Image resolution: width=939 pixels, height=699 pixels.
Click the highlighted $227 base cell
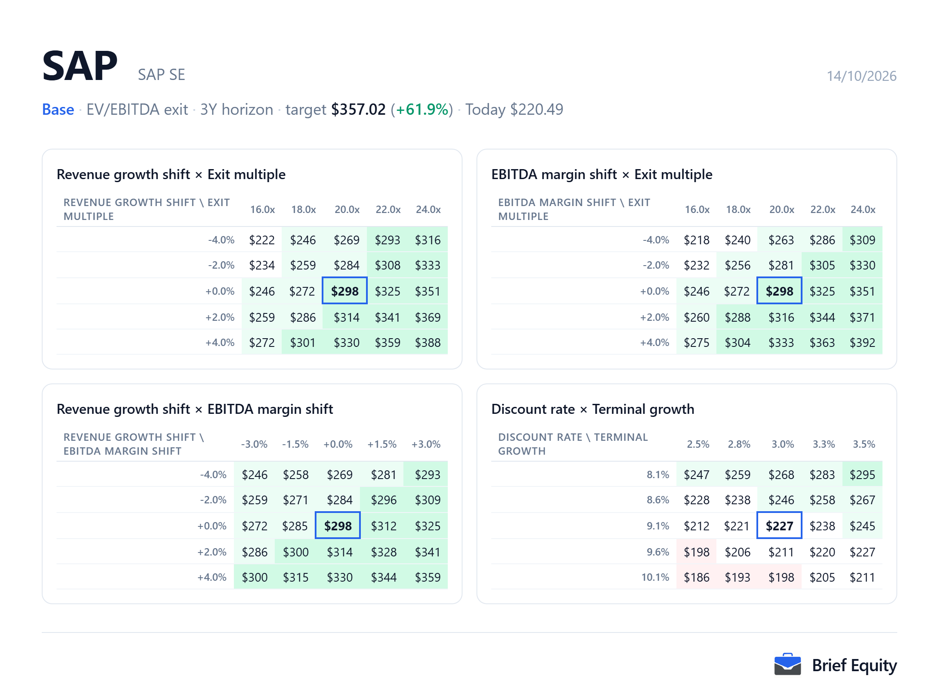point(779,526)
